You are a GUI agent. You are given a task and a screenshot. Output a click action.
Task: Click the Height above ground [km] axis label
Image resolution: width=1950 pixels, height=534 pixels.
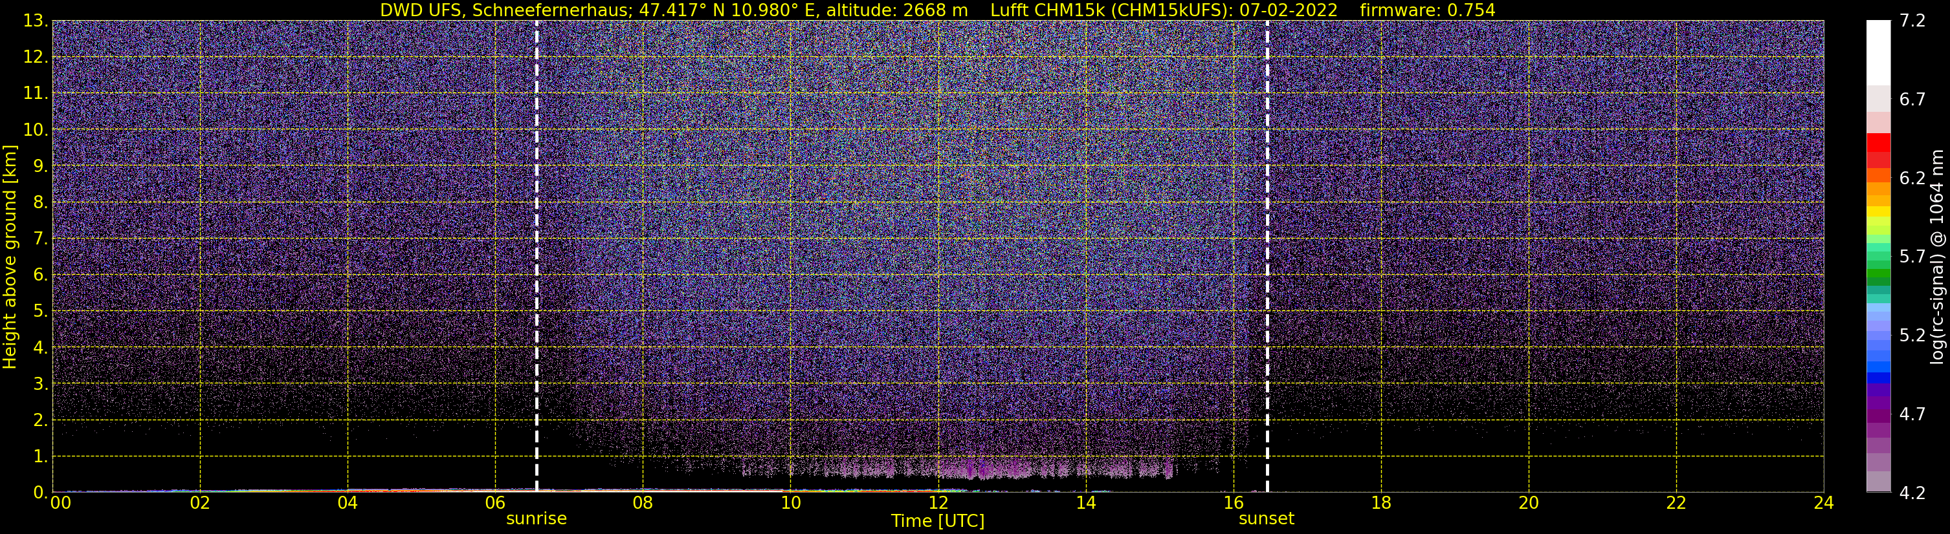pyautogui.click(x=10, y=257)
